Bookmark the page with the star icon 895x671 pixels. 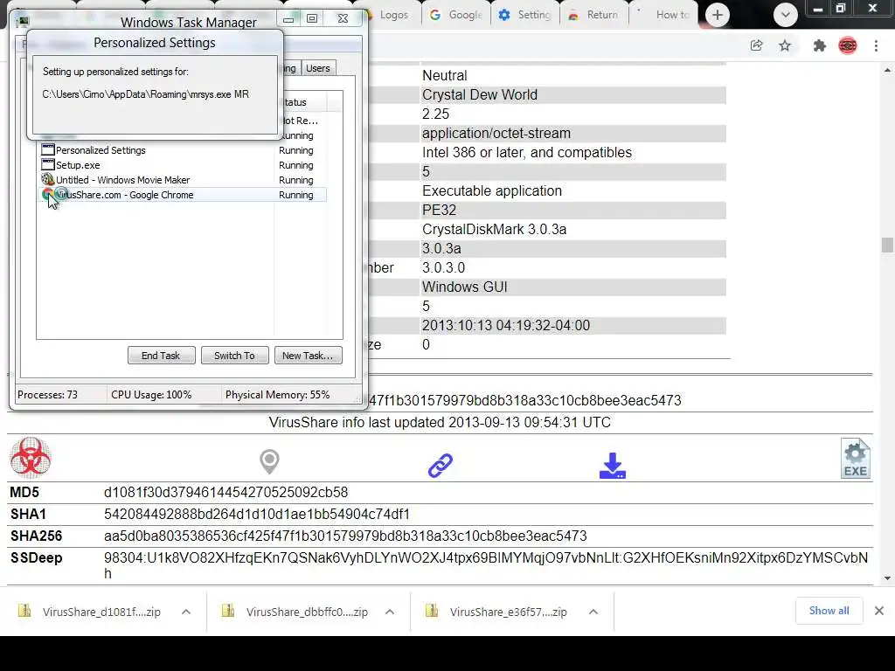785,45
